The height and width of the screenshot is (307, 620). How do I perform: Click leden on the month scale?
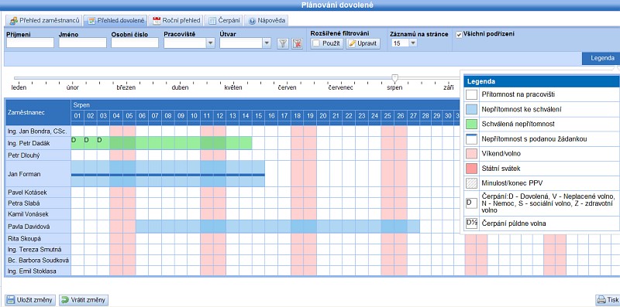point(19,87)
